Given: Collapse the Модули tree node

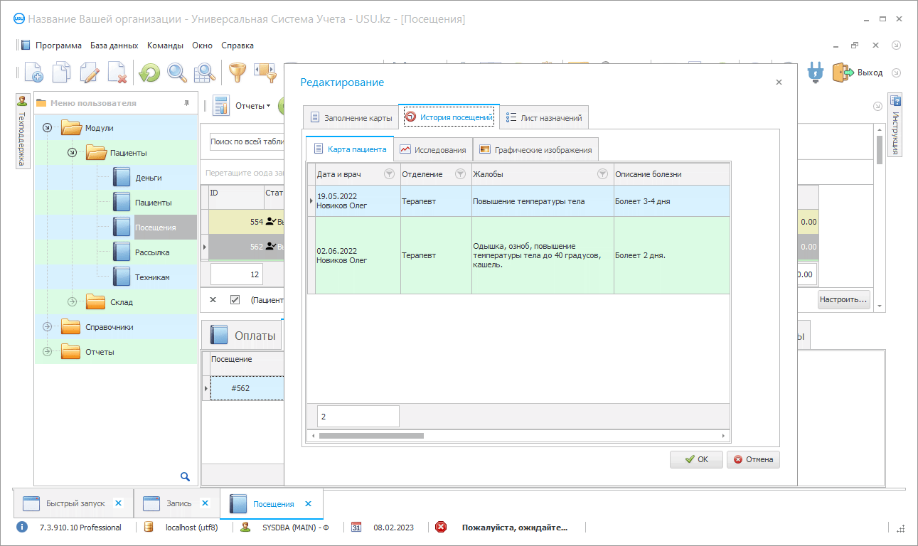Looking at the screenshot, I should point(48,128).
